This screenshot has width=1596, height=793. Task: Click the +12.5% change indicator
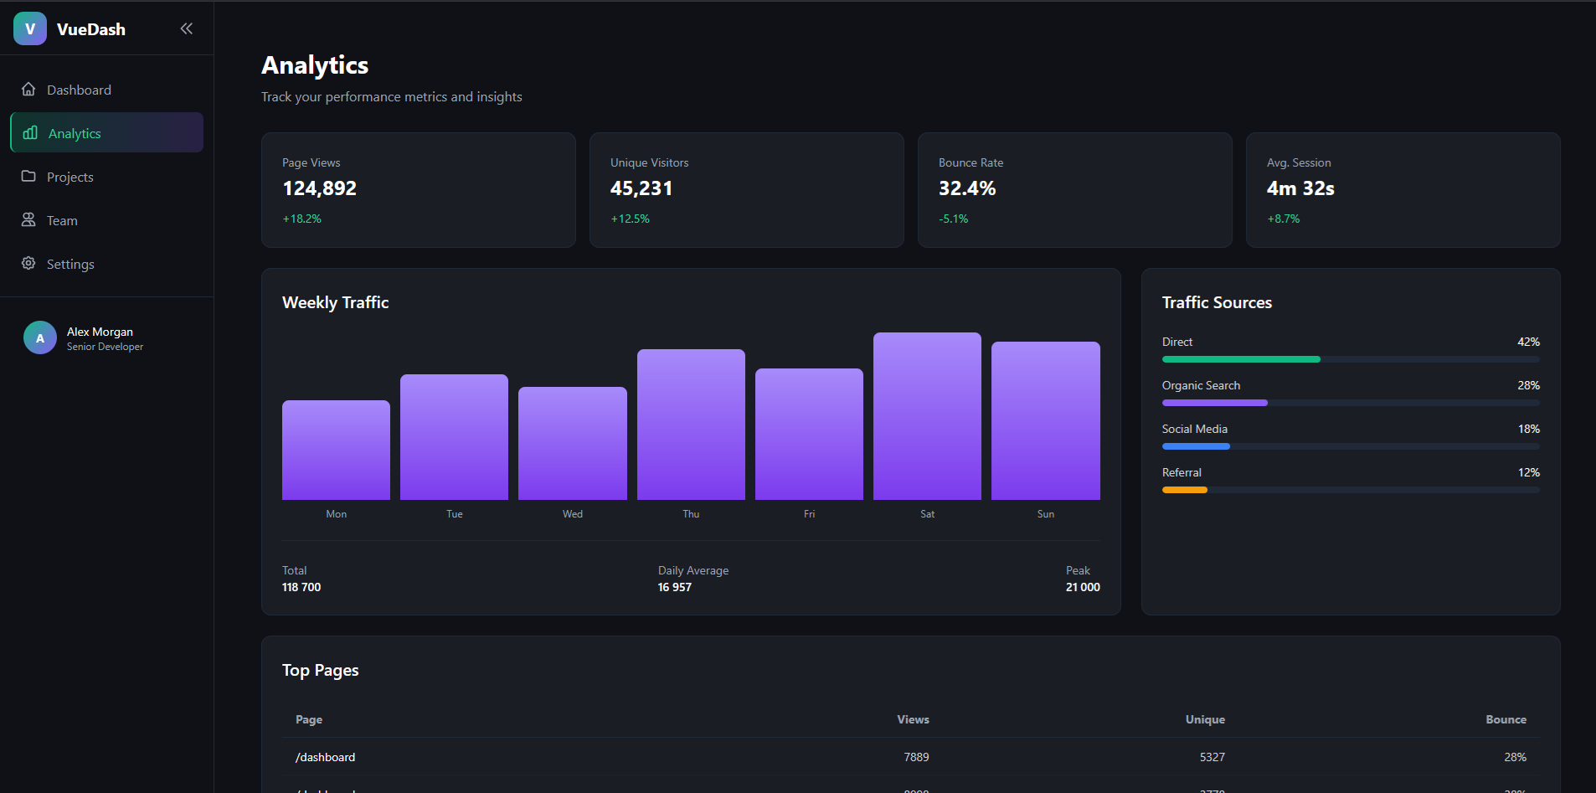[631, 219]
